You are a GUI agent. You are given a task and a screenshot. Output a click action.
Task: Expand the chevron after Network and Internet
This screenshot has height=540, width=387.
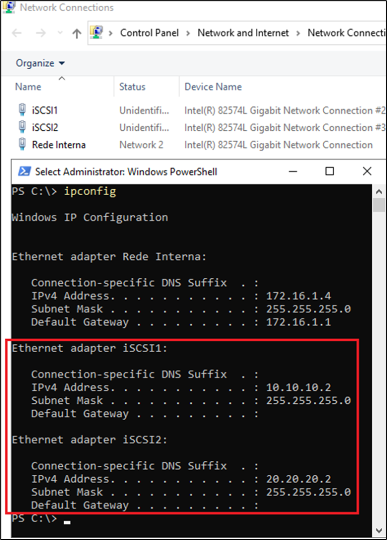coord(298,33)
